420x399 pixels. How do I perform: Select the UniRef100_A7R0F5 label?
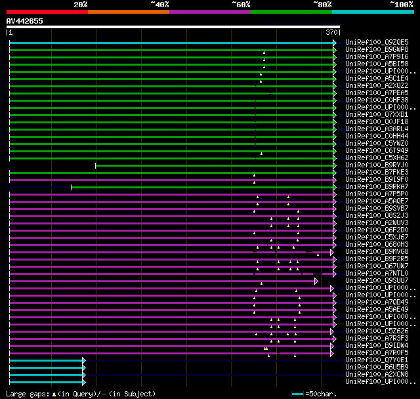click(377, 353)
